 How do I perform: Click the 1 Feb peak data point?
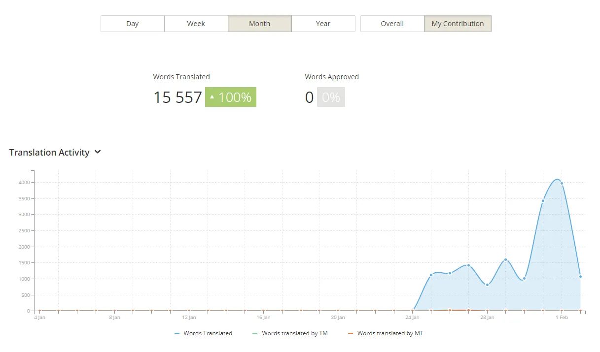point(562,184)
